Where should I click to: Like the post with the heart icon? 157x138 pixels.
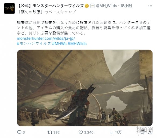tap(80, 132)
